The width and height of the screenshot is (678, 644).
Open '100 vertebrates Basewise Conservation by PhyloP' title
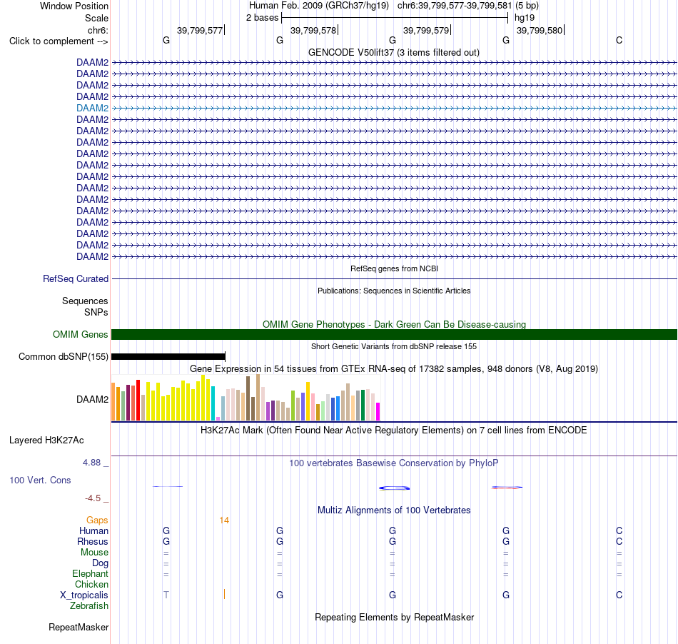[394, 463]
